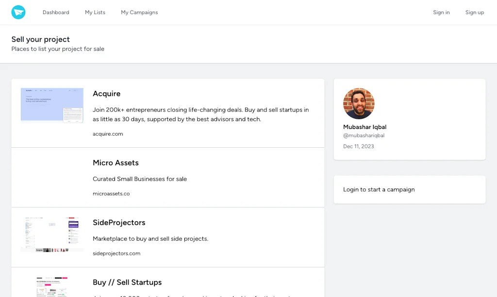Click Login to start a campaign
497x297 pixels.
point(379,189)
